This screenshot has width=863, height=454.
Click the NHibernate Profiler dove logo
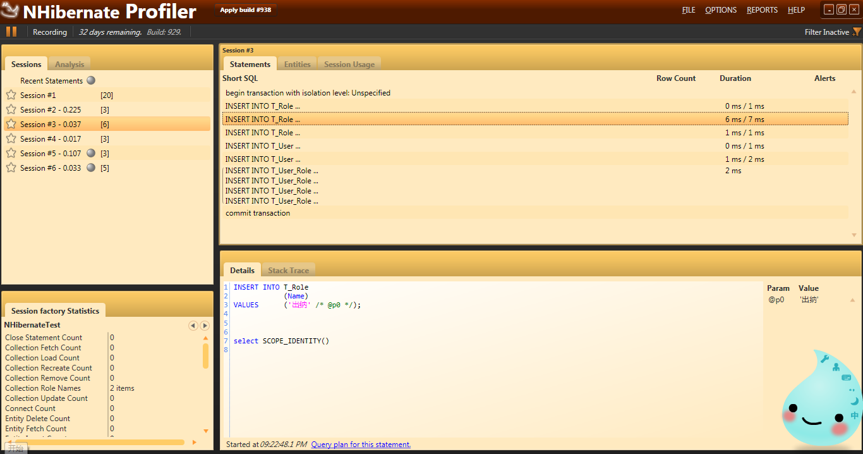tap(9, 11)
